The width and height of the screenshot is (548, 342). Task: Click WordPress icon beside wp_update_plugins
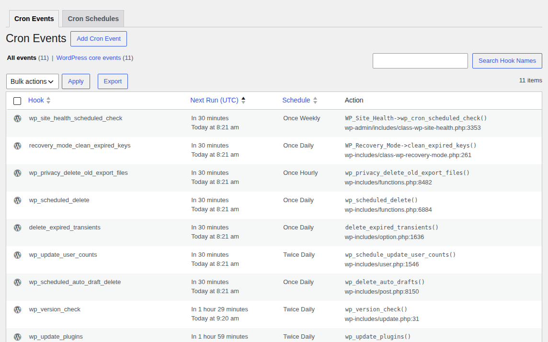(x=17, y=336)
